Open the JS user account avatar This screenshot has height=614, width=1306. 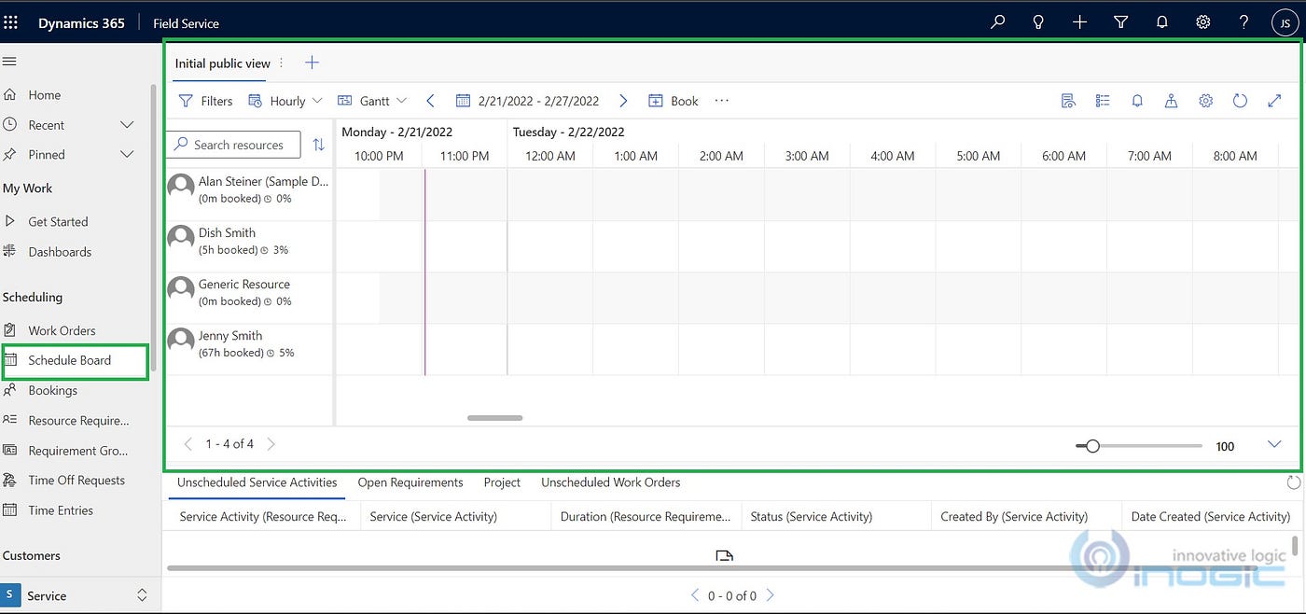pyautogui.click(x=1285, y=22)
